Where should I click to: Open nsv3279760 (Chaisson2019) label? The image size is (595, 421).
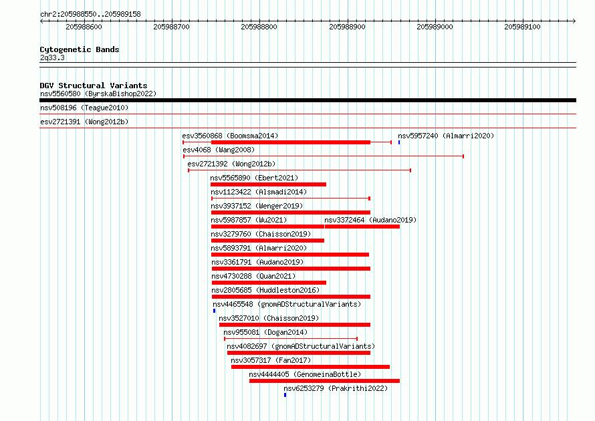[261, 234]
